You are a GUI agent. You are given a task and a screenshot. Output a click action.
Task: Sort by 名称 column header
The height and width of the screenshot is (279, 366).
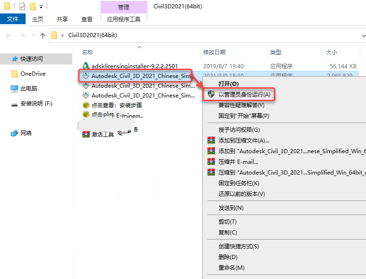[87, 52]
